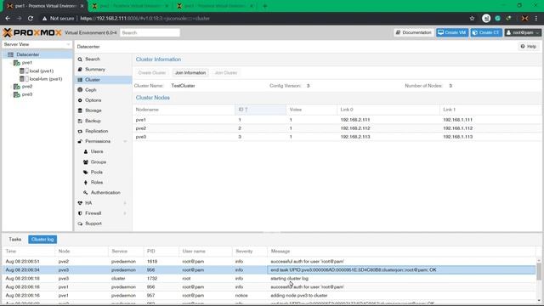Select node pve3 in the tree

point(26,94)
